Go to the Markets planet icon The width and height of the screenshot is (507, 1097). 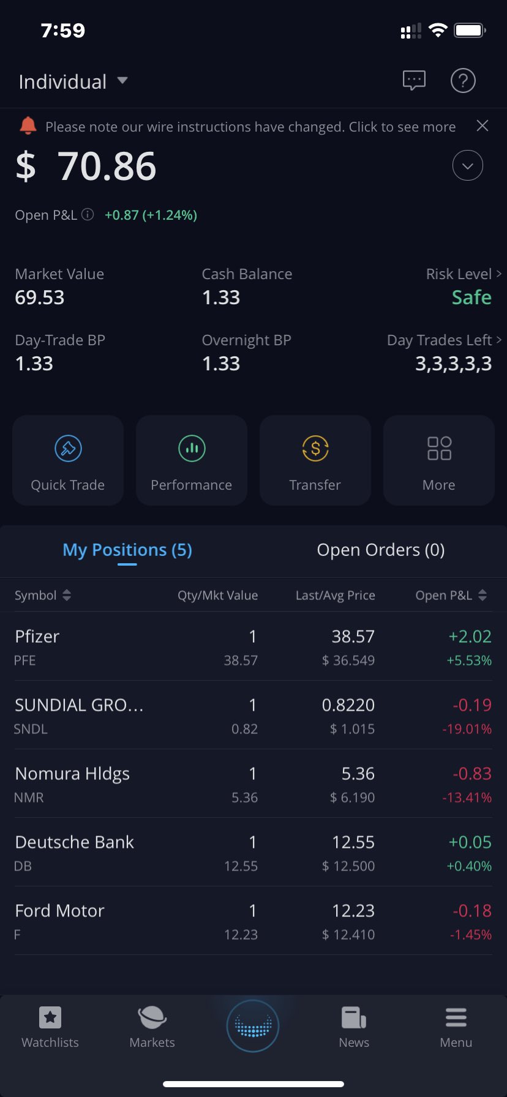click(152, 1018)
